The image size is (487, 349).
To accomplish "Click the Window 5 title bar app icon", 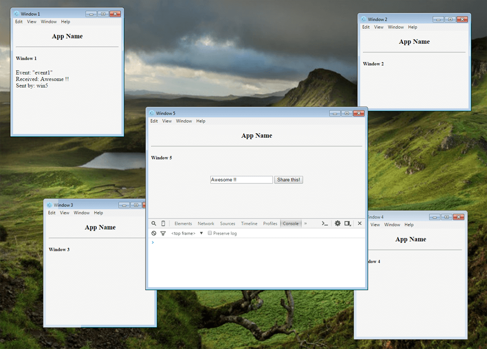I will tap(151, 113).
